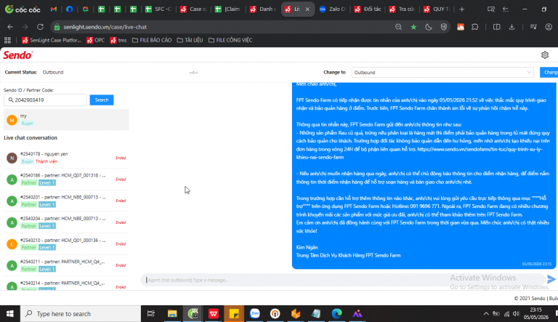Switch to the Tra cứu browser tab
Viewport: 558px width, 322px height.
(x=402, y=9)
